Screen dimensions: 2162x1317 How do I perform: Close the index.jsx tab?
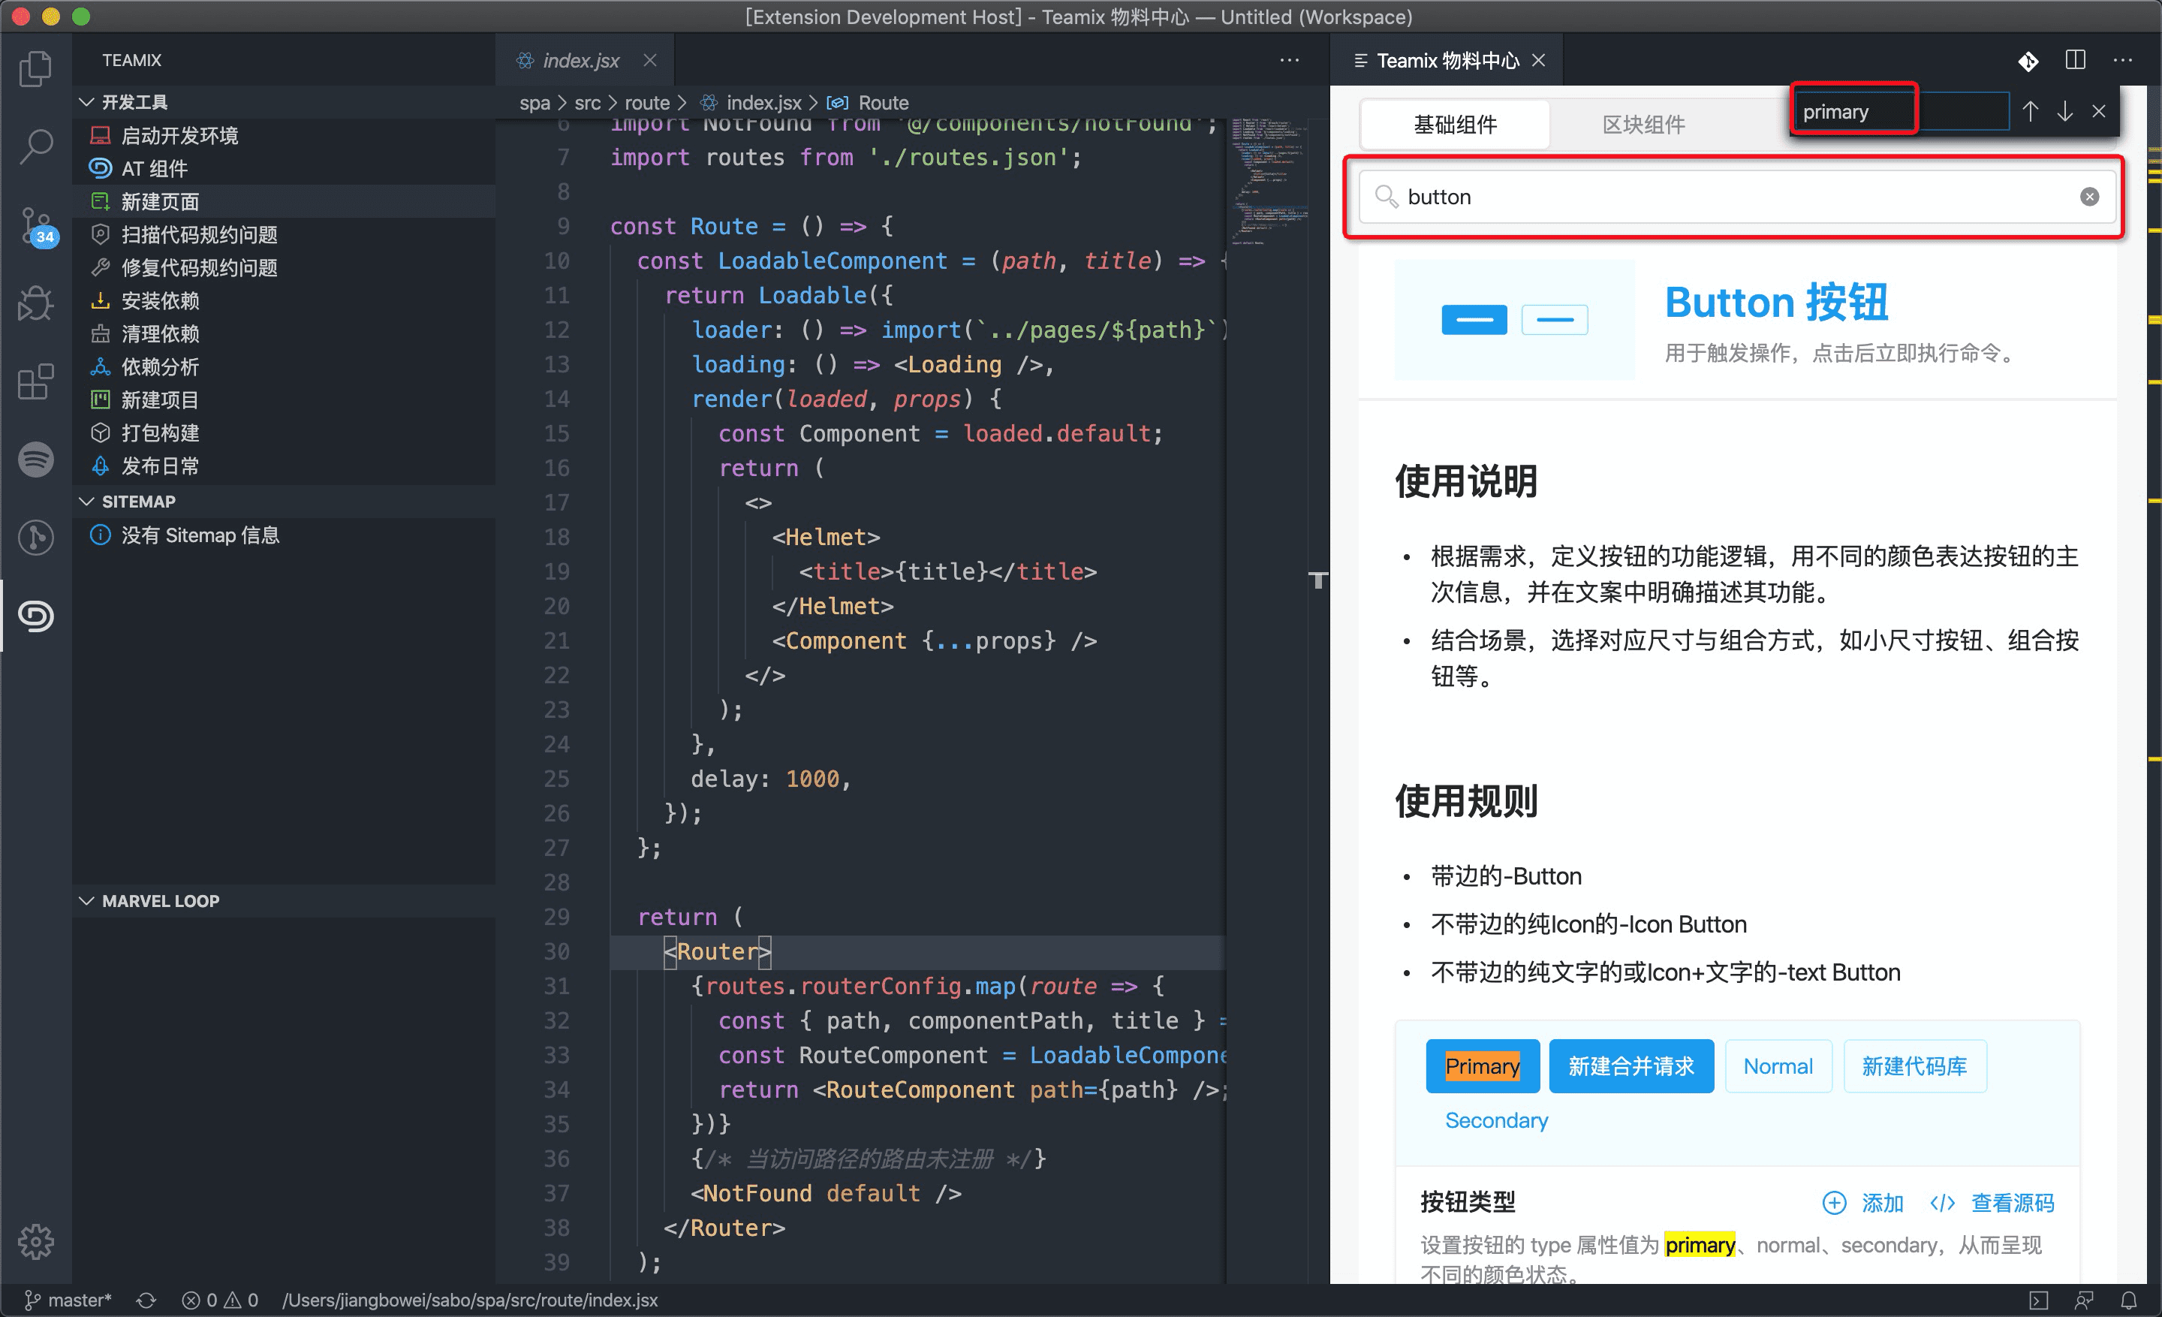click(x=650, y=59)
